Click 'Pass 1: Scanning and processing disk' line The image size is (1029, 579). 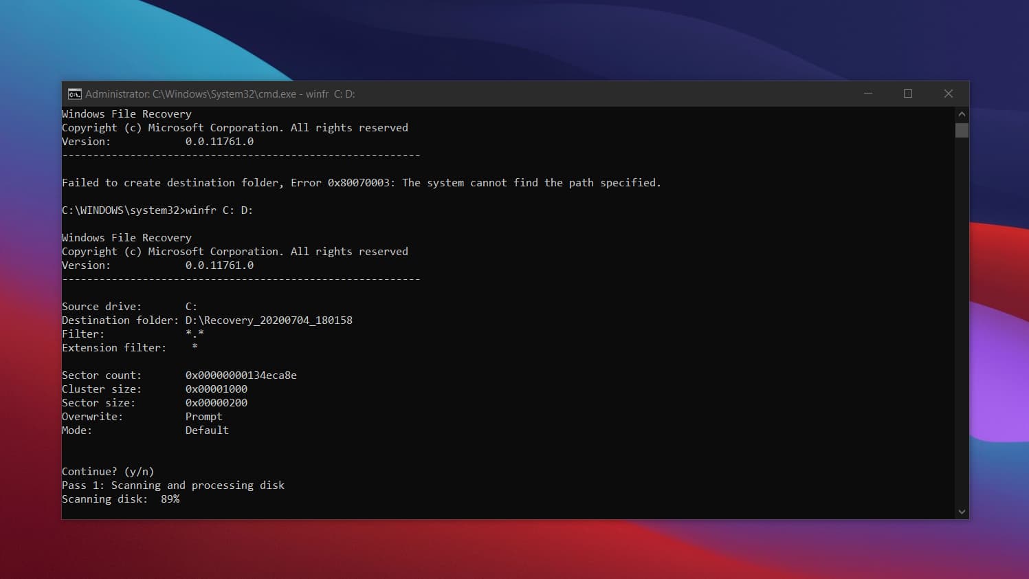coord(173,485)
